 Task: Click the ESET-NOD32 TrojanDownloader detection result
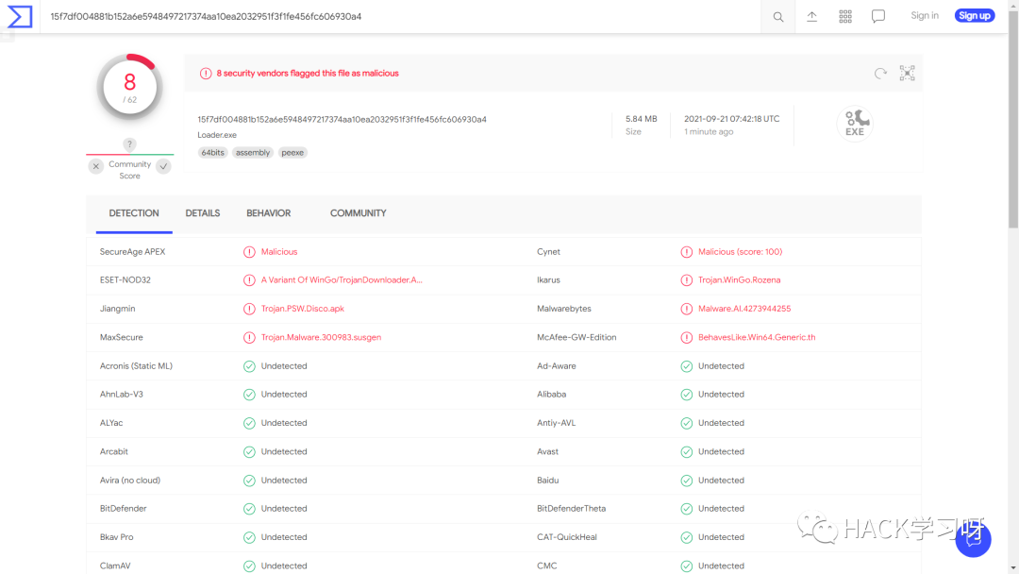point(342,280)
